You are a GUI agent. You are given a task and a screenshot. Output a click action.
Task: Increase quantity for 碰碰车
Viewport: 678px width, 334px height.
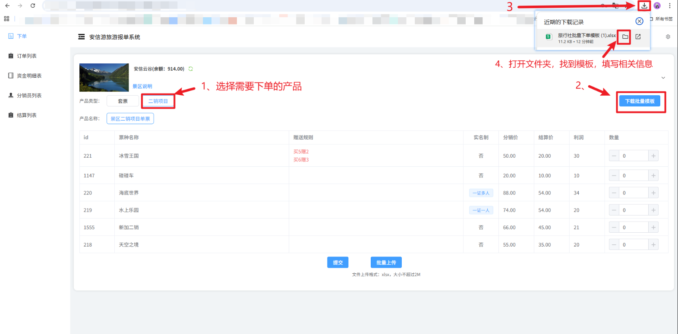point(653,175)
